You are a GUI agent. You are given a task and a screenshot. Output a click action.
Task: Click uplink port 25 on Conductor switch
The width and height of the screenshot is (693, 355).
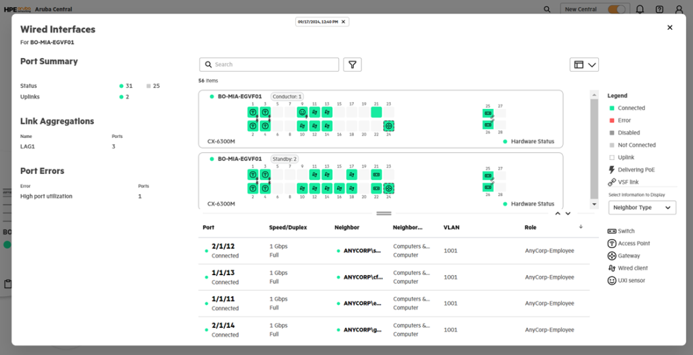487,114
